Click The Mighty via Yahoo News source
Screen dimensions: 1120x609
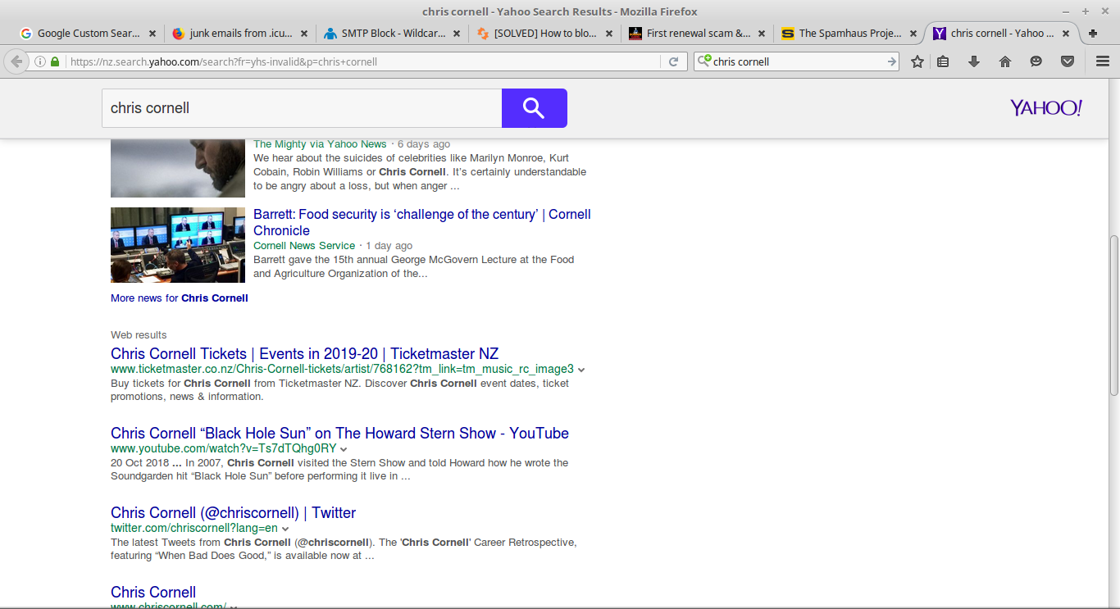click(x=320, y=144)
